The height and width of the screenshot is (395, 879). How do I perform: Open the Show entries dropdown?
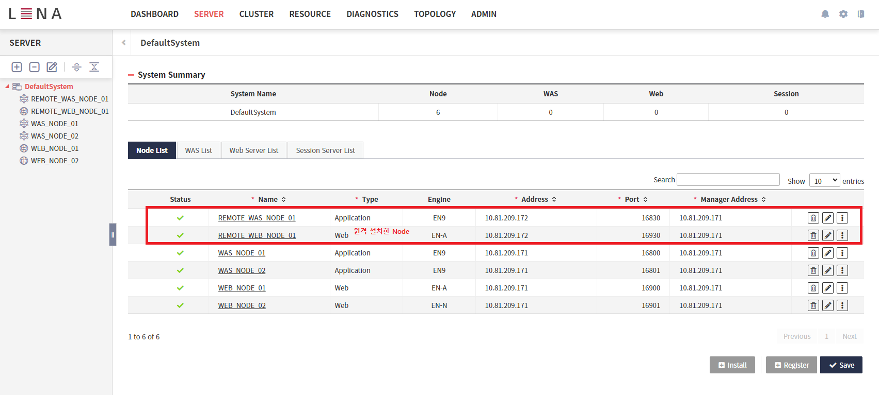tap(824, 181)
